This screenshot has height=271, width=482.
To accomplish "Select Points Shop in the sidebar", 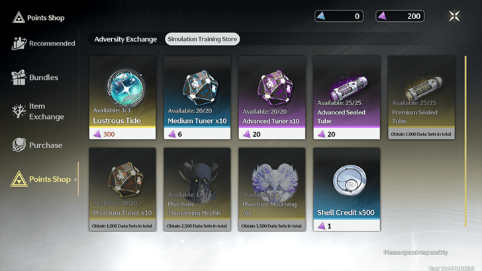I will pos(41,179).
